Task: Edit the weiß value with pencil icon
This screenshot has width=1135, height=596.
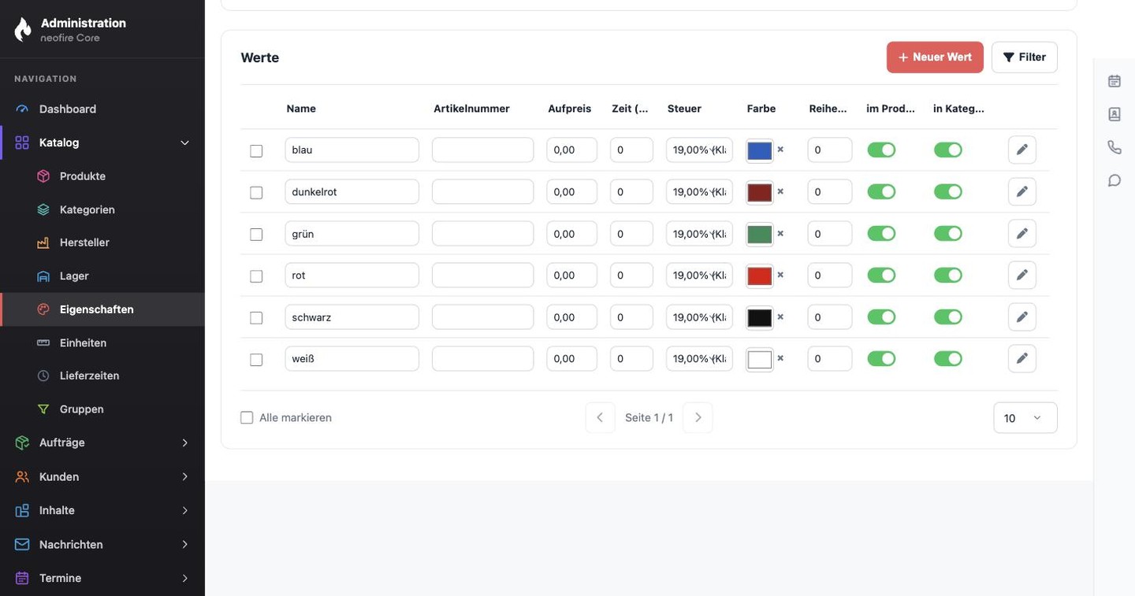Action: click(1022, 358)
